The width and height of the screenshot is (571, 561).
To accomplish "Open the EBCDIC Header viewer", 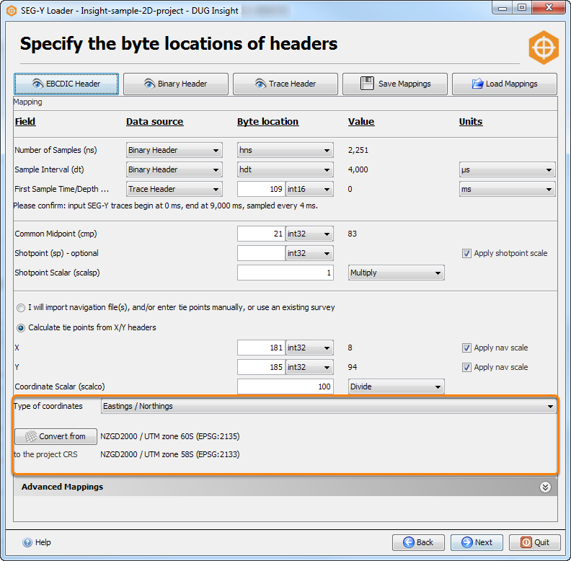I will pos(66,84).
